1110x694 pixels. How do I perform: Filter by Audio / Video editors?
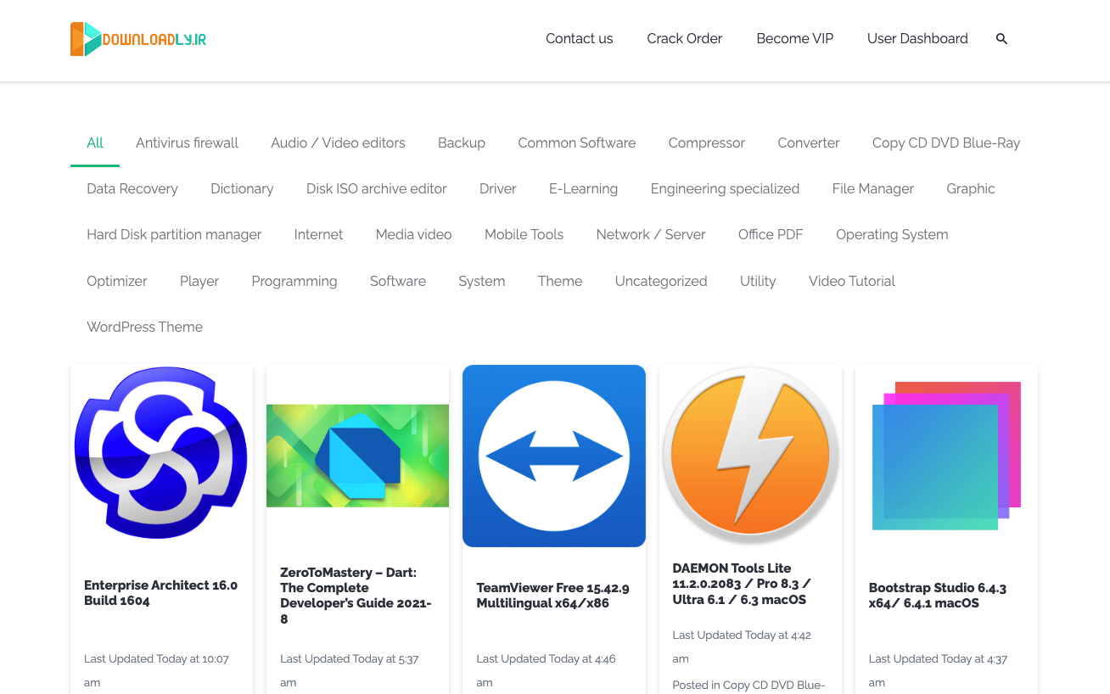pyautogui.click(x=338, y=143)
